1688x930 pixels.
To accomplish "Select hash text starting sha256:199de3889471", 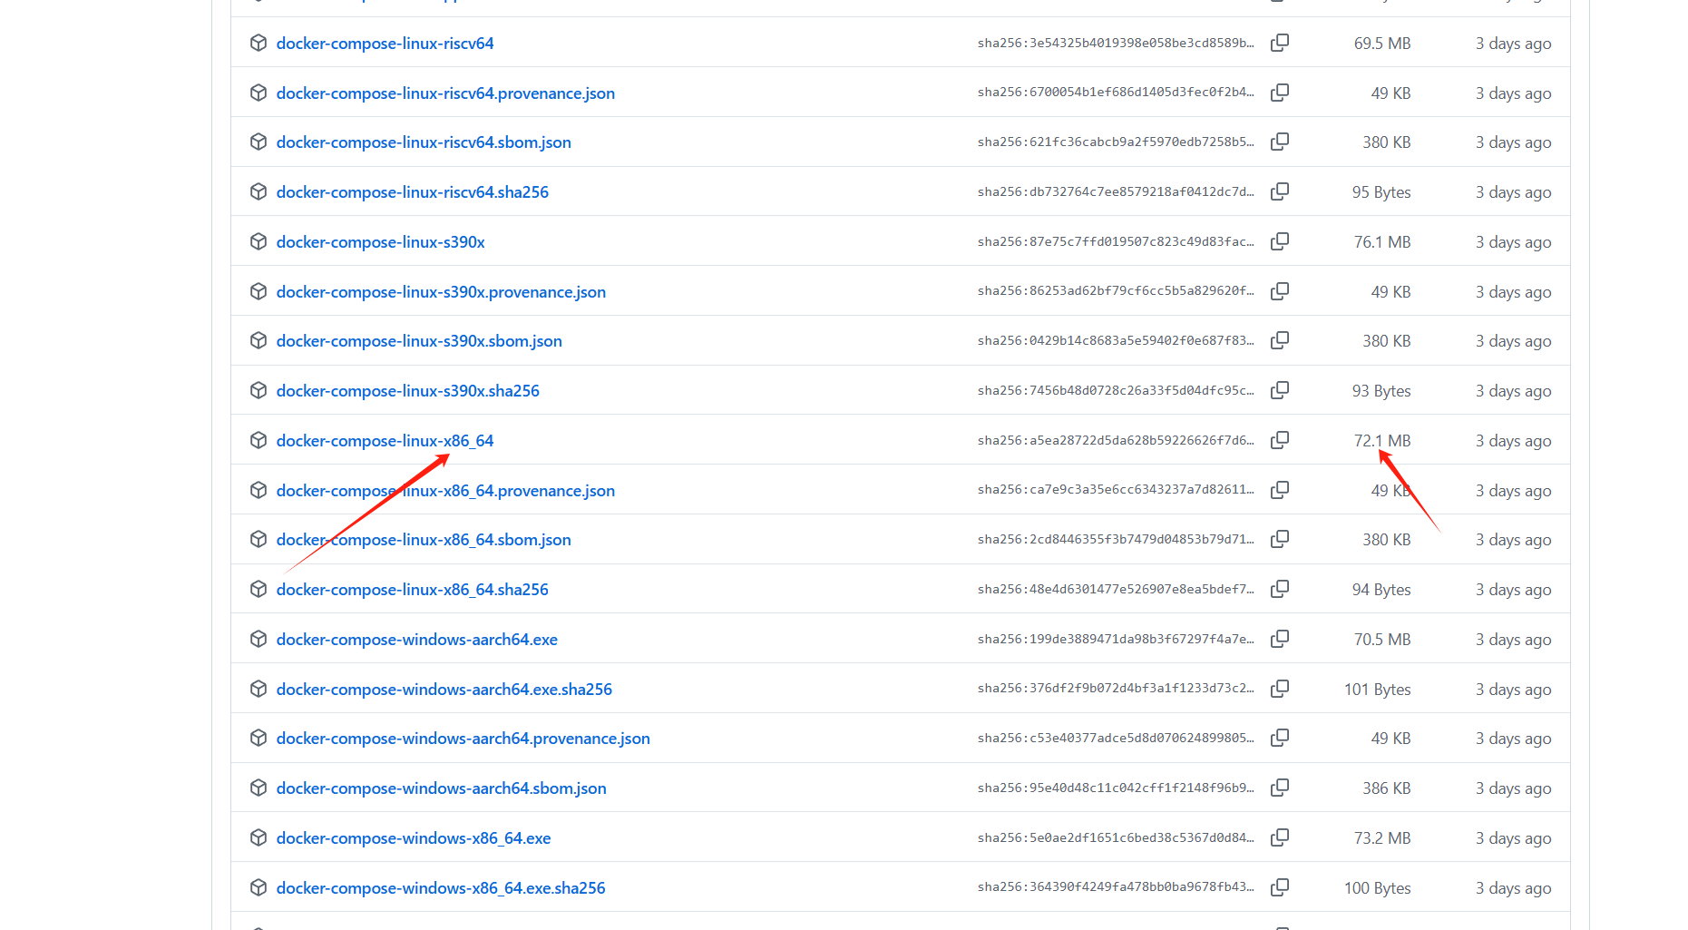I will click(x=1116, y=639).
